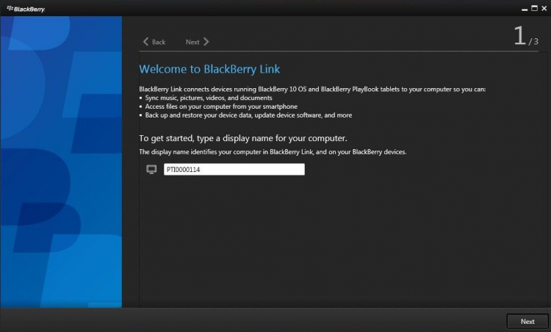551x332 pixels.
Task: Click the blue BlackBerry logo side panel graphic
Action: click(x=61, y=162)
